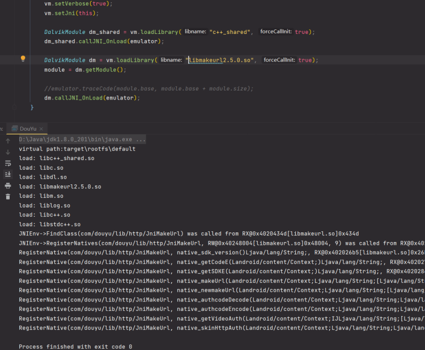
Task: Click the yellow lightbulb quick-fix icon
Action: [23, 59]
